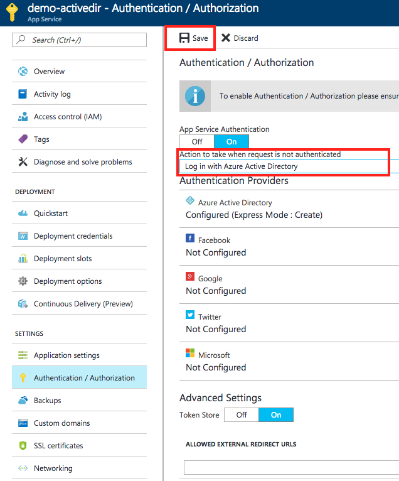This screenshot has width=399, height=481.
Task: Click the key icon beside Authentication / Authorization
Action: click(x=23, y=377)
